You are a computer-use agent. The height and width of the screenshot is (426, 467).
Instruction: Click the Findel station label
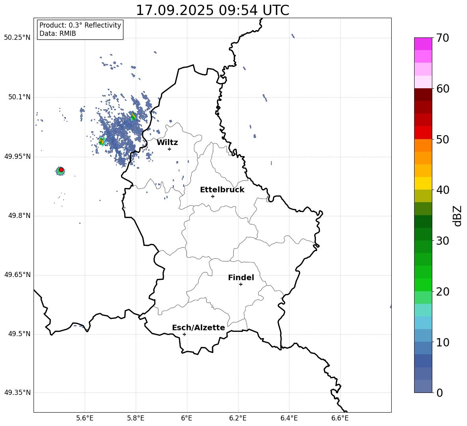(241, 277)
